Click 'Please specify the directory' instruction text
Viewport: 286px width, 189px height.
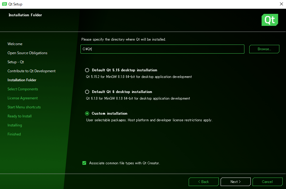tap(124, 39)
